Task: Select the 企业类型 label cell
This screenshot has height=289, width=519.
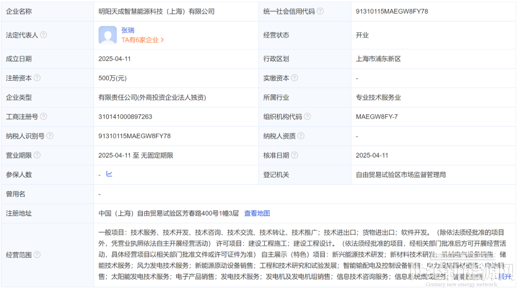Action: [x=47, y=97]
